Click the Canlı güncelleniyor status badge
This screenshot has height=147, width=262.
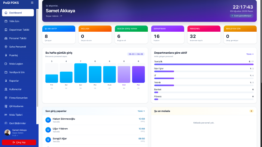pyautogui.click(x=241, y=16)
